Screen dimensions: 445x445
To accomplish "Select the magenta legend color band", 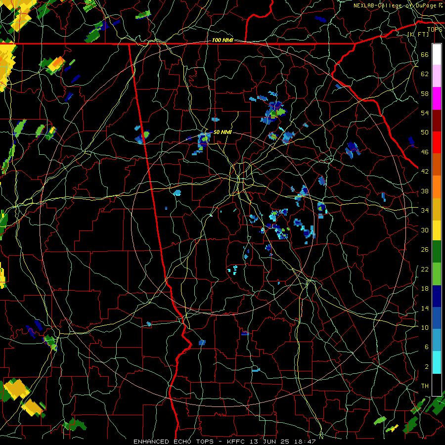I will [x=437, y=98].
